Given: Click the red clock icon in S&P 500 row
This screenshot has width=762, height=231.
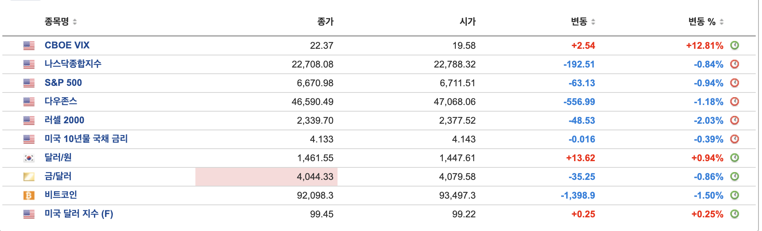Looking at the screenshot, I should tap(736, 83).
